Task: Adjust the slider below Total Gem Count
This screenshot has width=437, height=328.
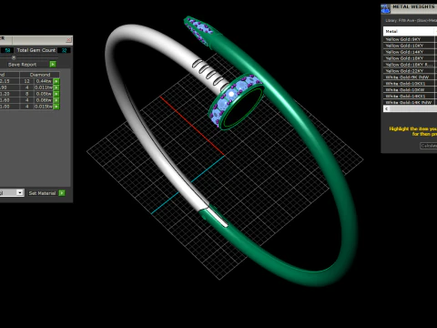Action: (x=14, y=57)
